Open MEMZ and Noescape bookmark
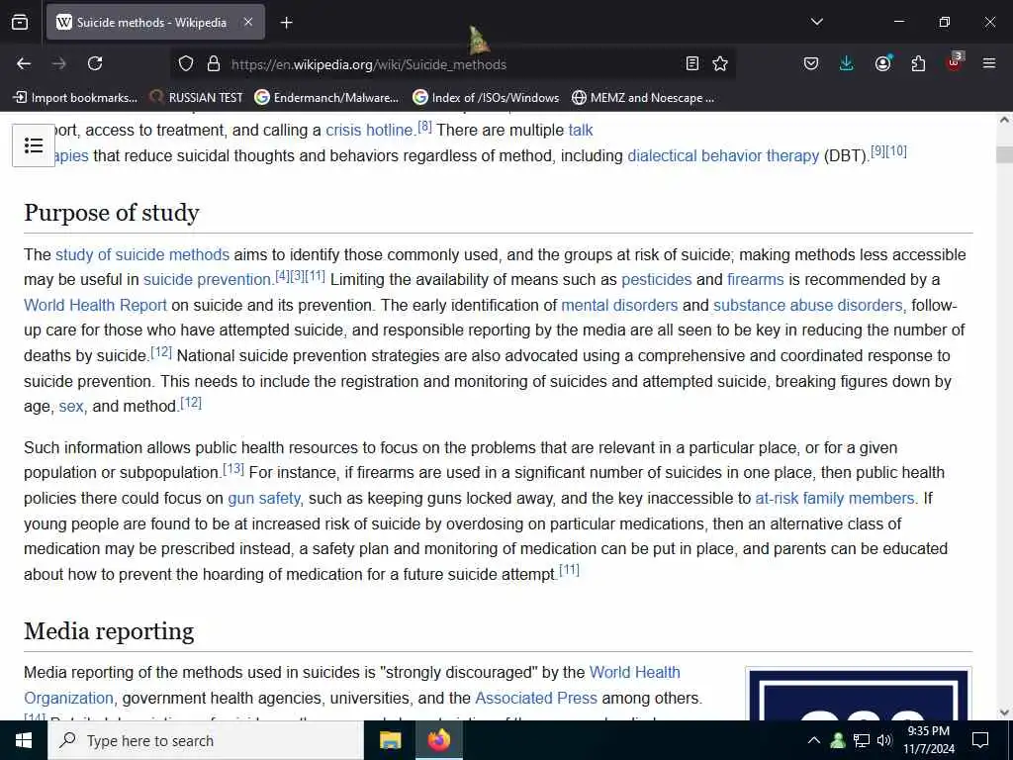 (x=643, y=98)
